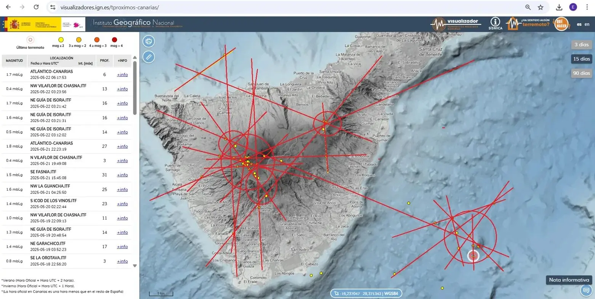Select the SE FASNIA.ITF row text
The image size is (595, 299).
(43, 172)
